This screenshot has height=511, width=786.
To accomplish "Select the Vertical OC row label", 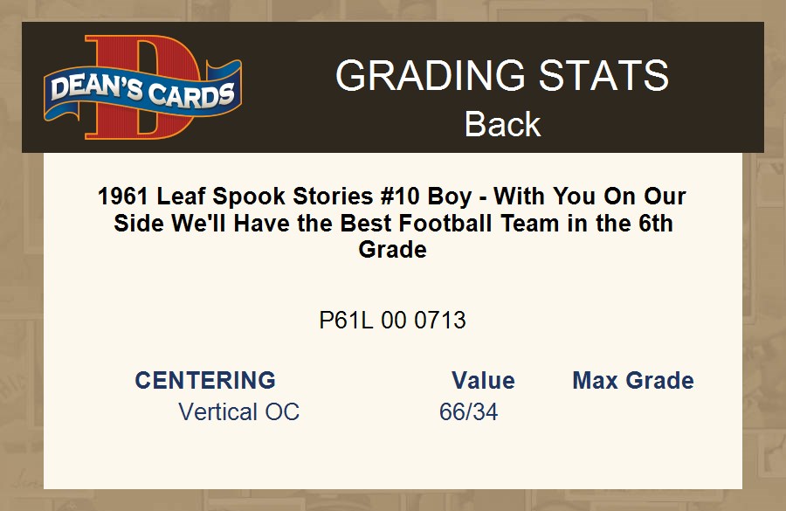I will 238,411.
